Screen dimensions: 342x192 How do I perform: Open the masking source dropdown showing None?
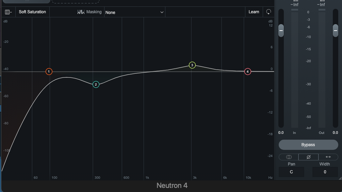click(x=134, y=13)
